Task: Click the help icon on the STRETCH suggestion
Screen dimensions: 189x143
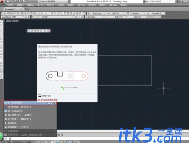Action: 49,103
